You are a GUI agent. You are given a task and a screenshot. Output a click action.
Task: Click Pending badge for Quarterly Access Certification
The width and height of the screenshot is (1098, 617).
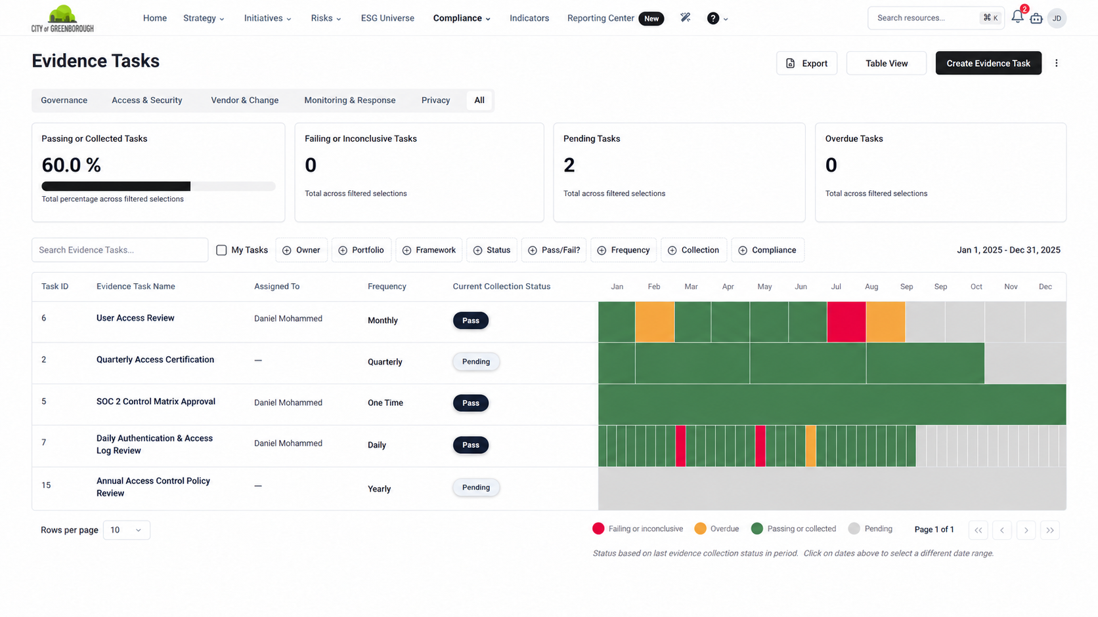(476, 361)
